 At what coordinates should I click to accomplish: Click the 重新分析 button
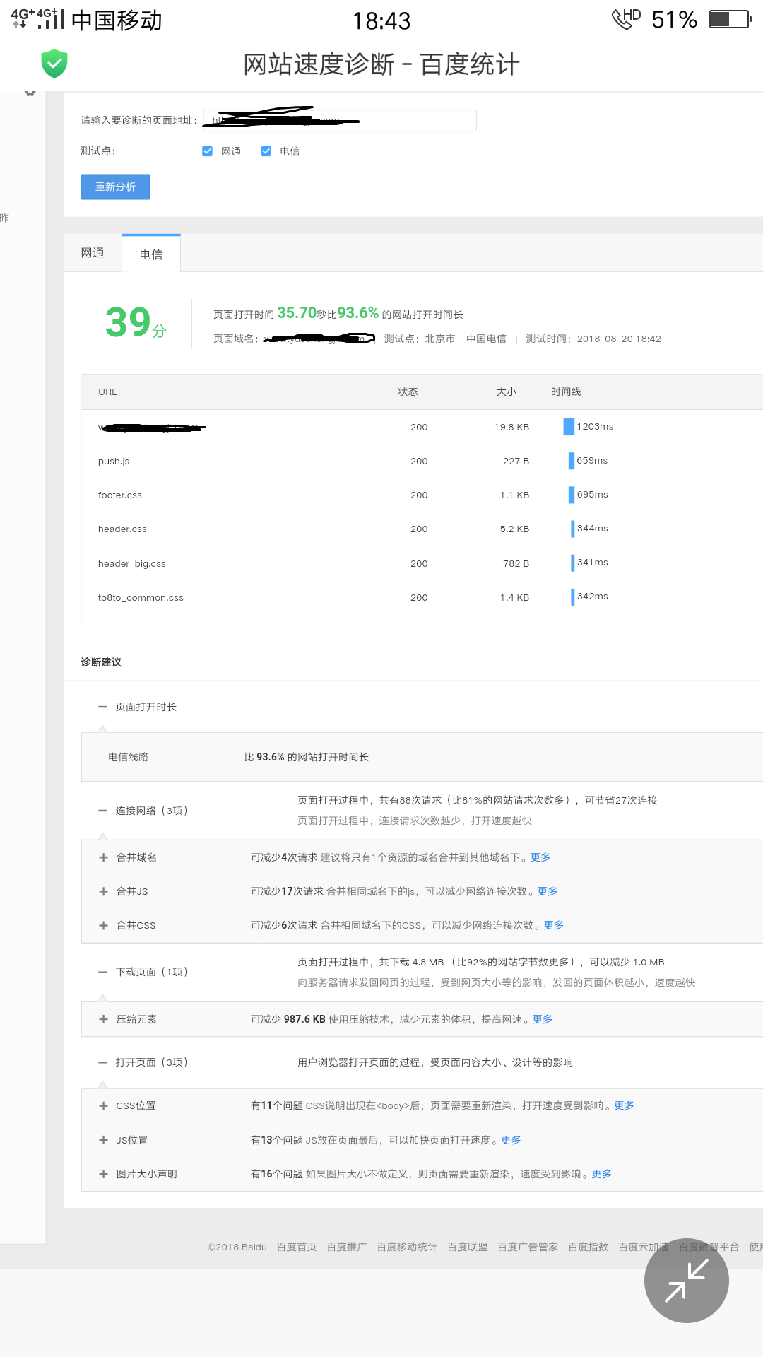[115, 187]
